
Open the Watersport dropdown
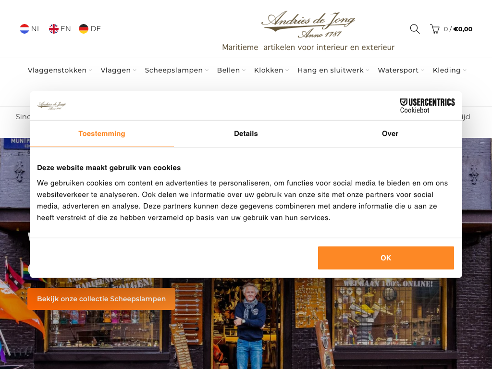point(401,70)
